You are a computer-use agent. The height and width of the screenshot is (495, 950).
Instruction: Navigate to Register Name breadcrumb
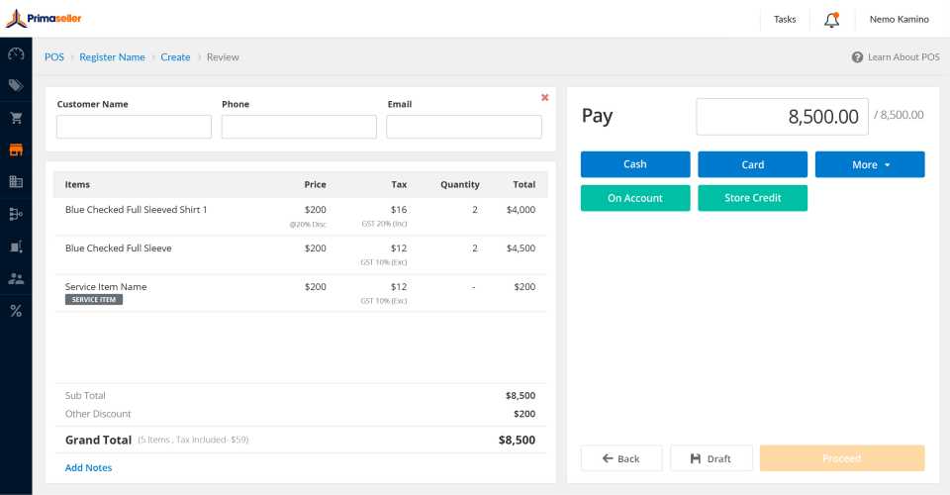[x=112, y=57]
